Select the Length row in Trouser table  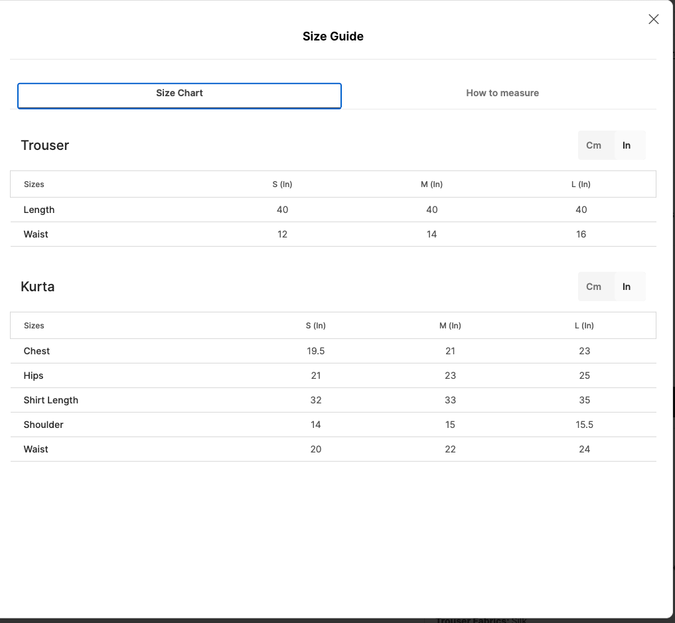[39, 210]
